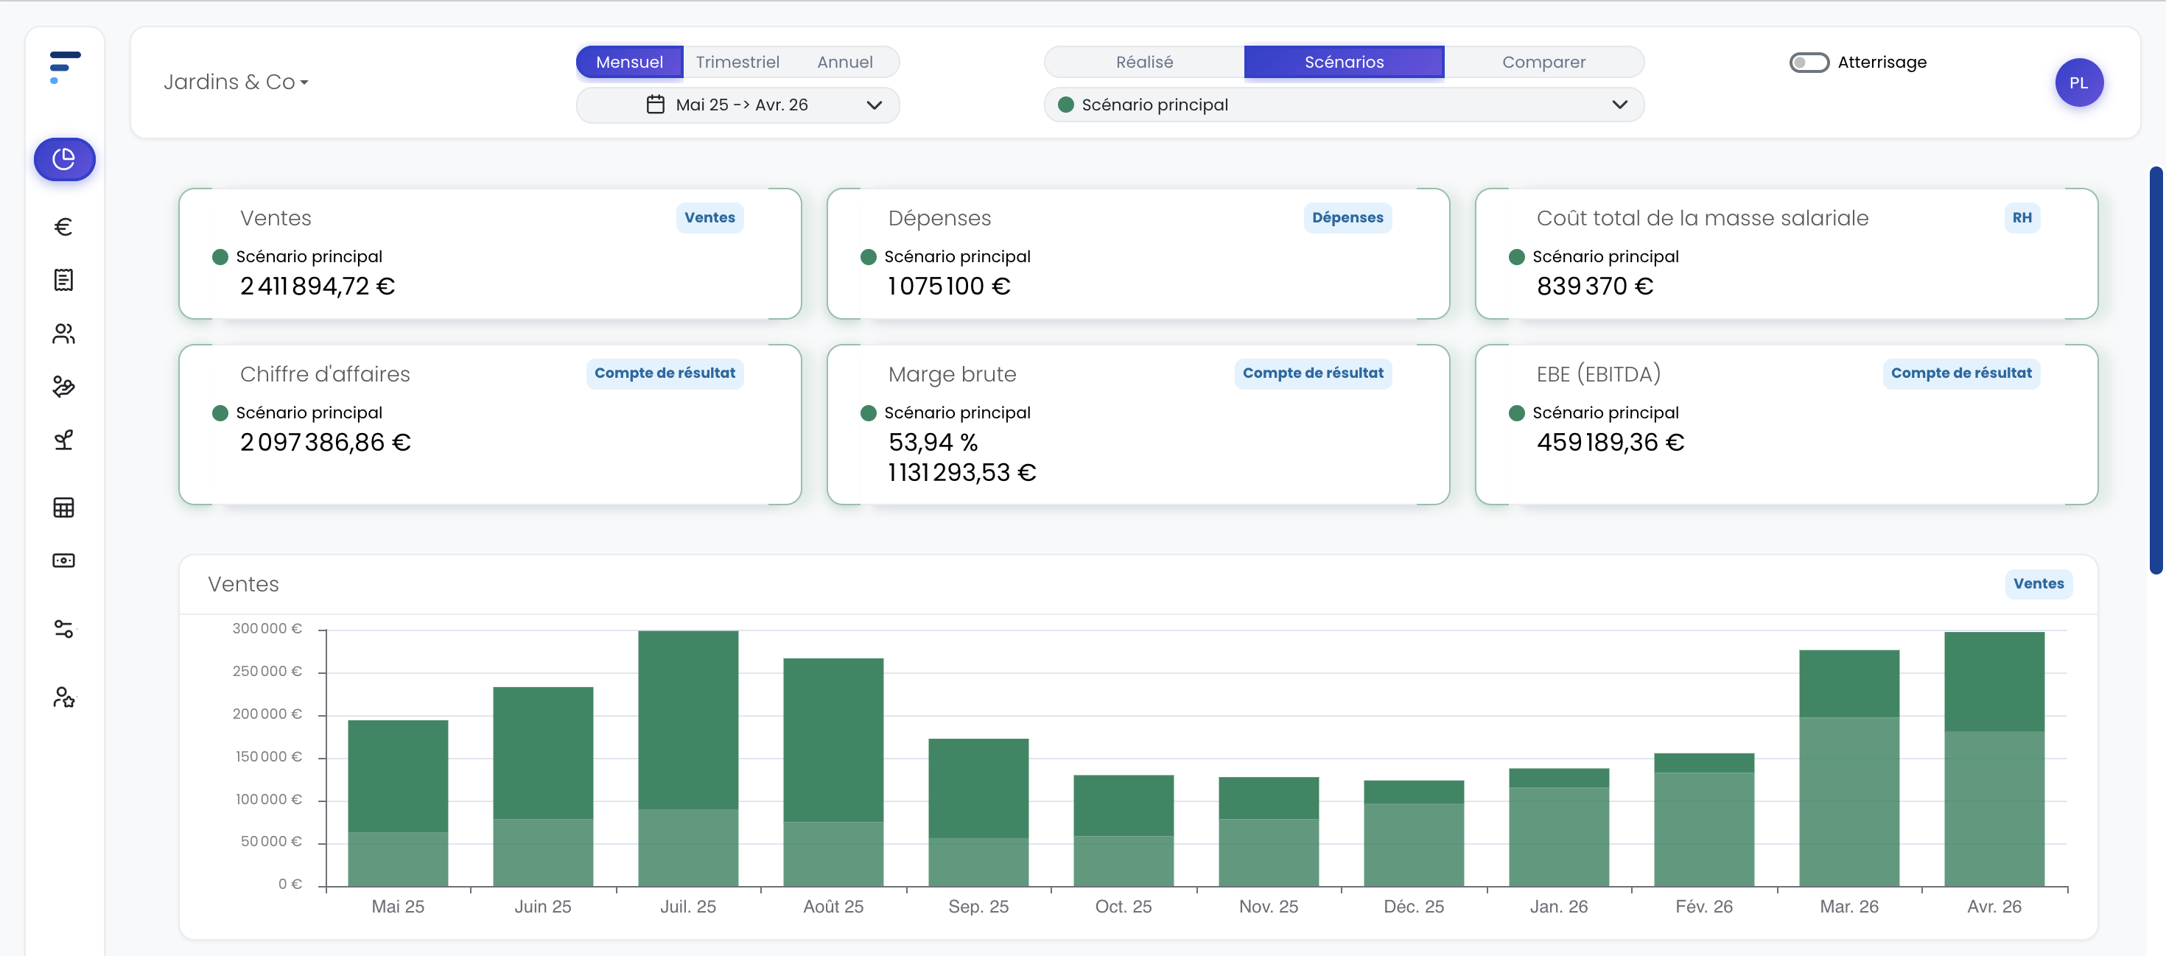Open the table grid sidebar icon
This screenshot has height=956, width=2166.
(64, 507)
